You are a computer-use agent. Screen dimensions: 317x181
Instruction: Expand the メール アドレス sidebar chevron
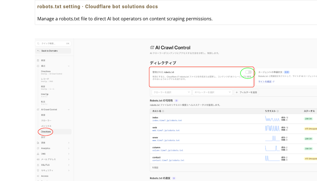coord(69,160)
